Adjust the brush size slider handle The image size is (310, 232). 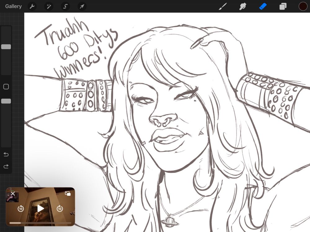[6, 47]
